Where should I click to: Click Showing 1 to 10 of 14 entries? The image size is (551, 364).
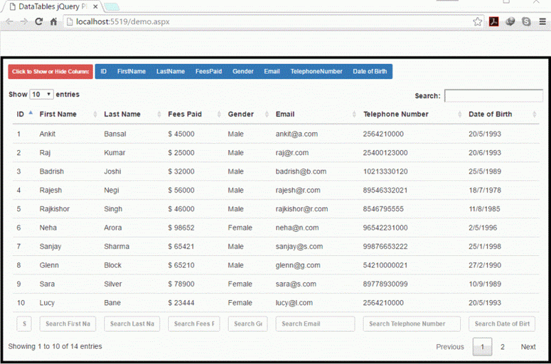pos(55,346)
